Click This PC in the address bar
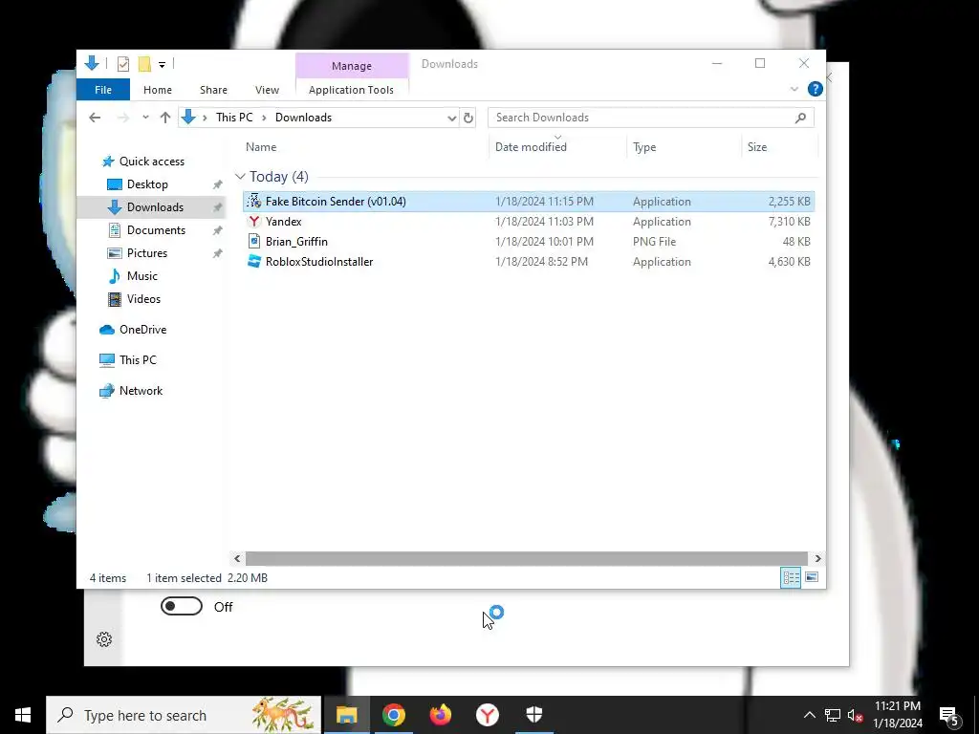This screenshot has height=734, width=979. 234,118
